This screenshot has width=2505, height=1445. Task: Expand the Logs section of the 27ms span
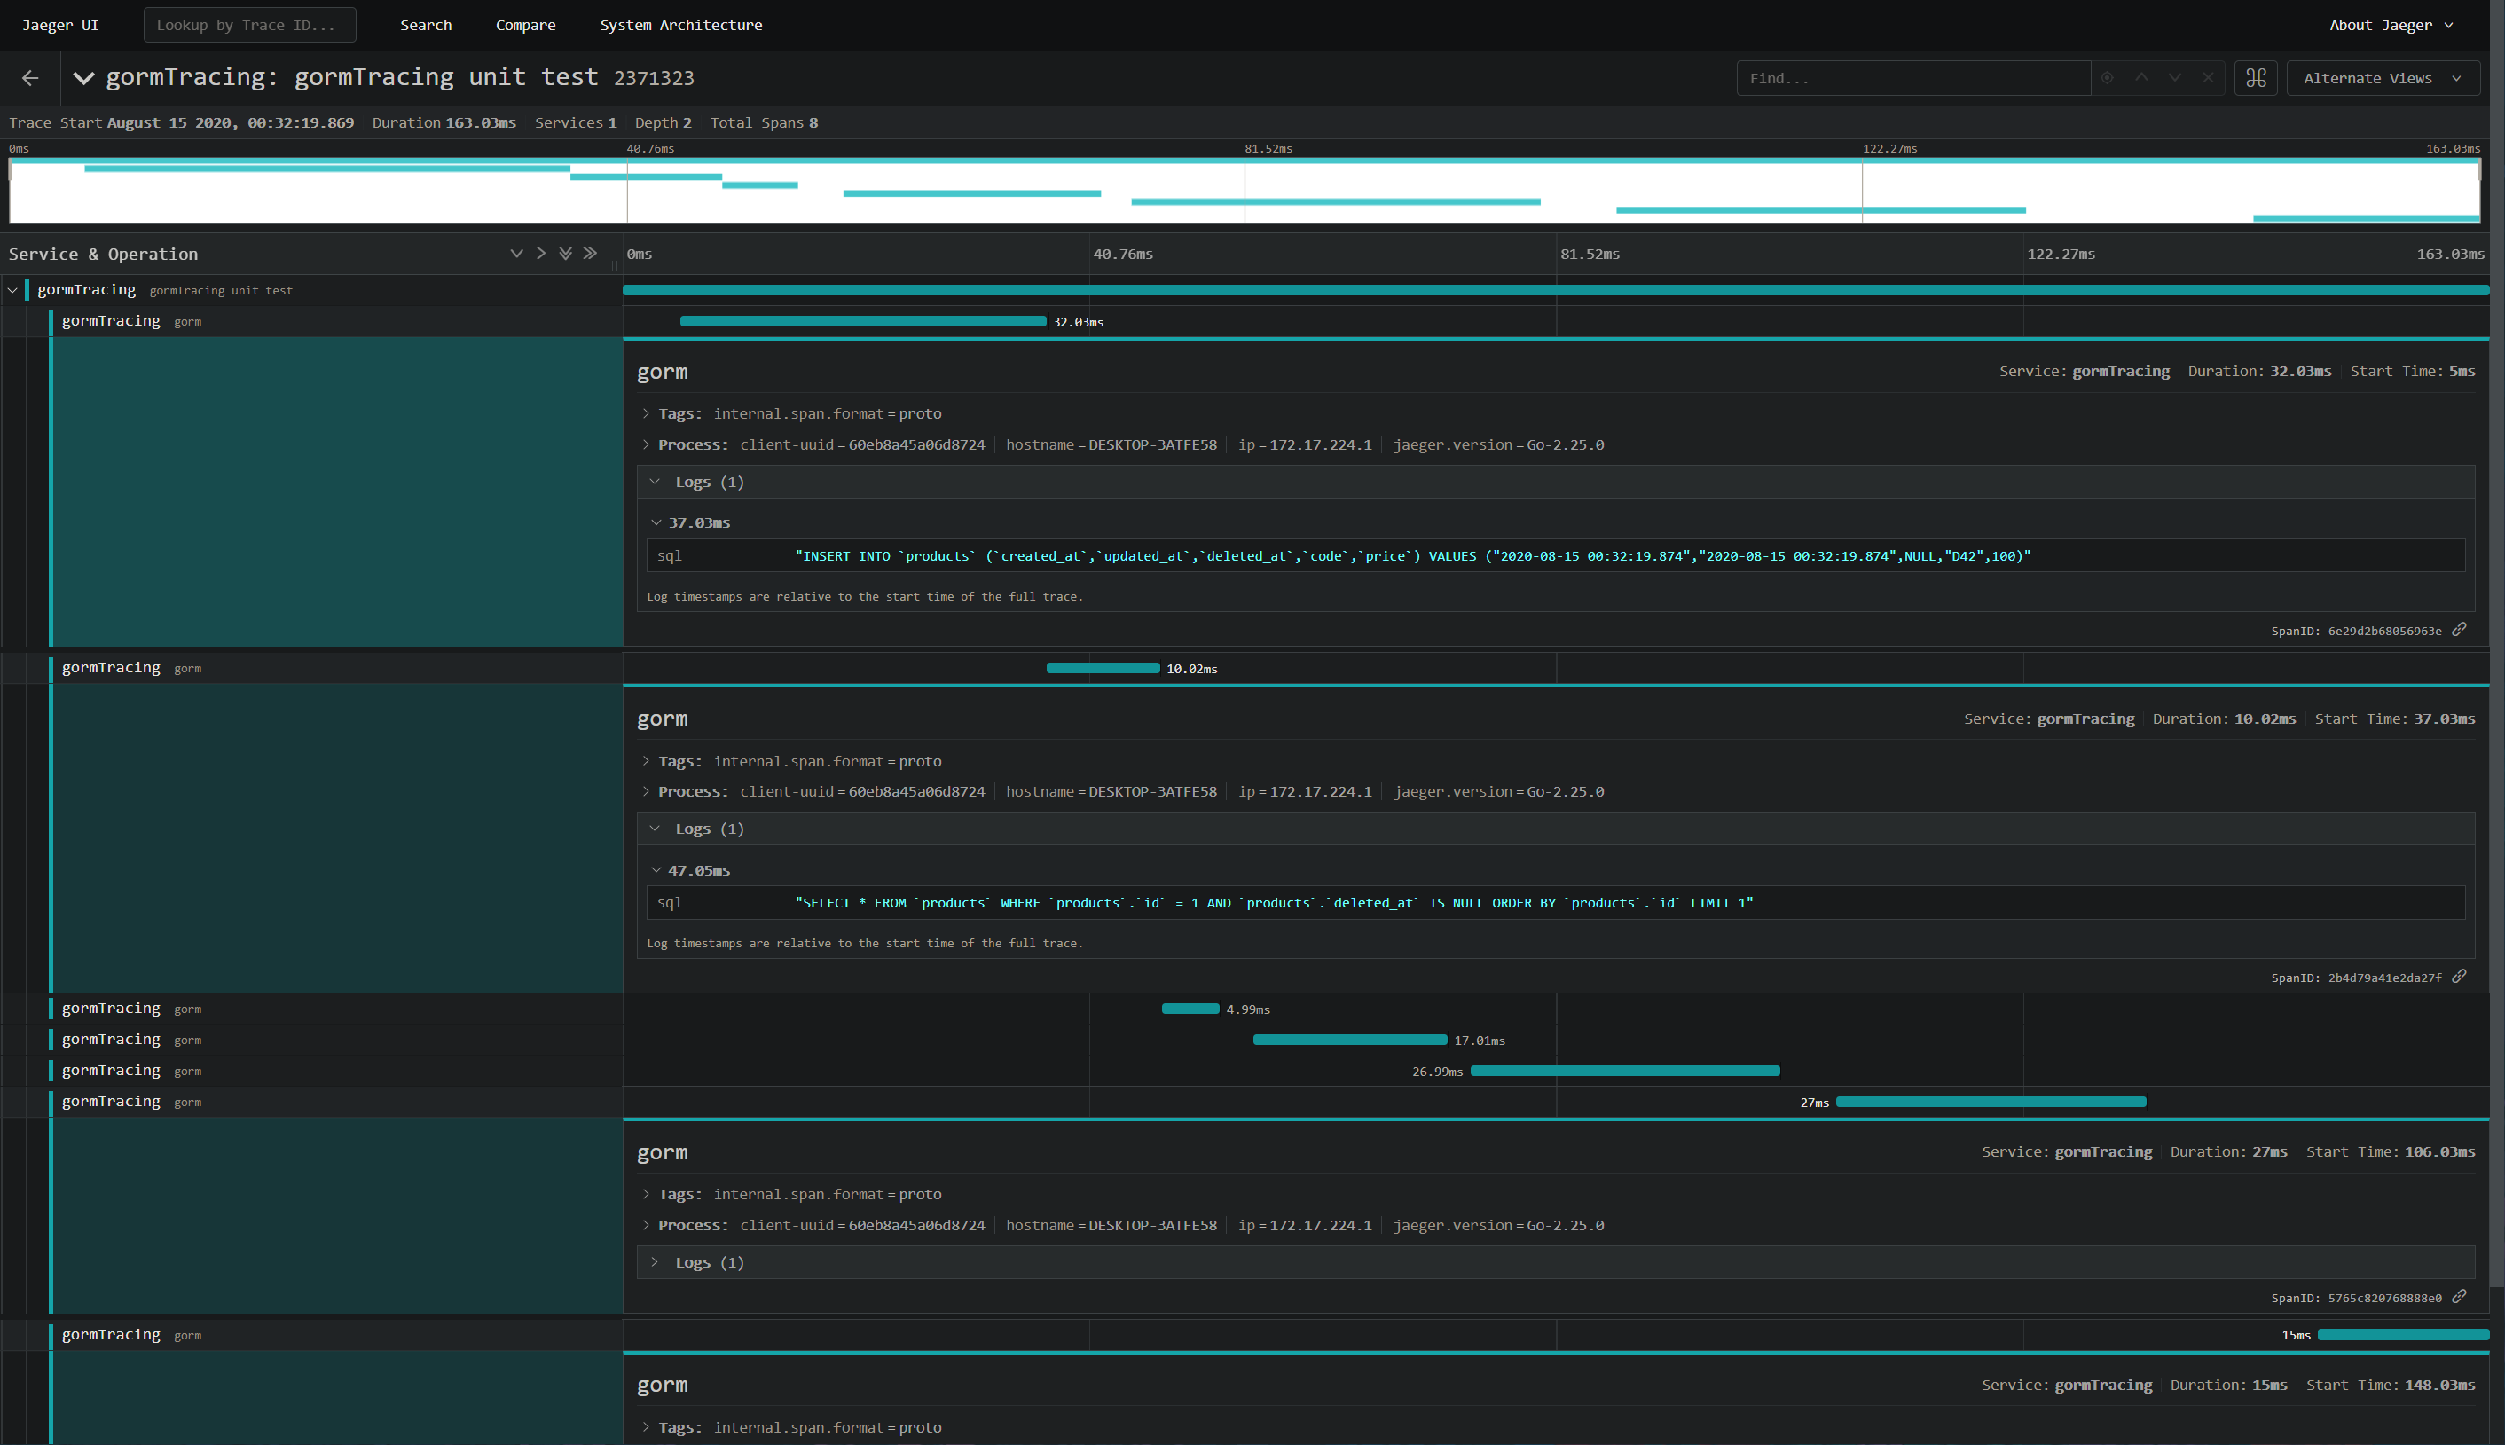point(653,1261)
